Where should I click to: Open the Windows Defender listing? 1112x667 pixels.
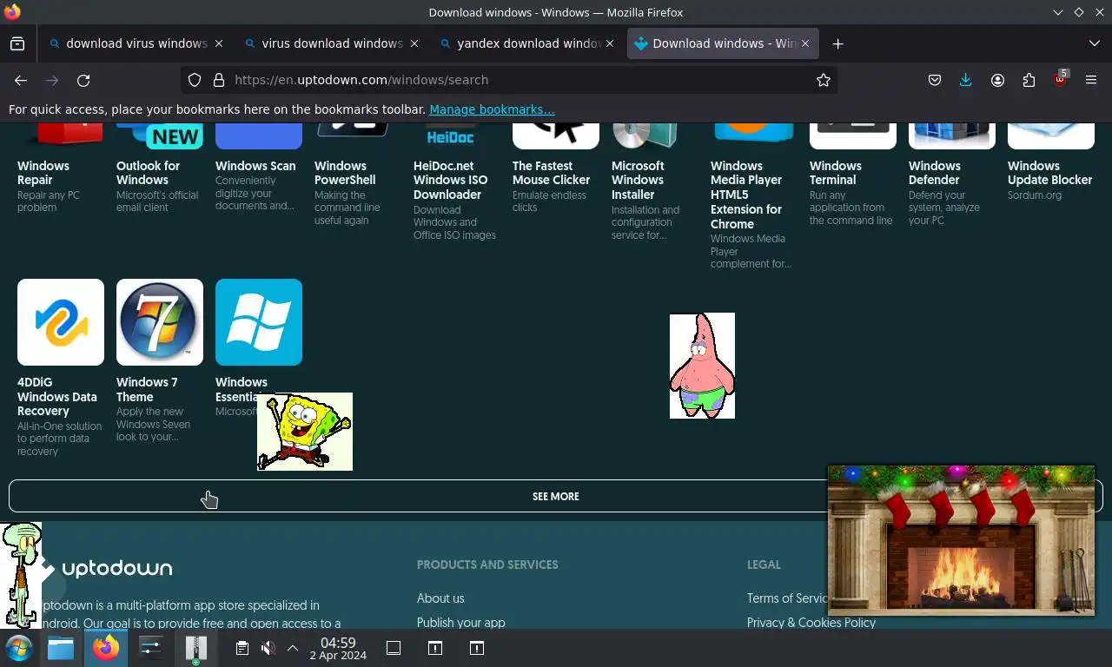coord(934,173)
